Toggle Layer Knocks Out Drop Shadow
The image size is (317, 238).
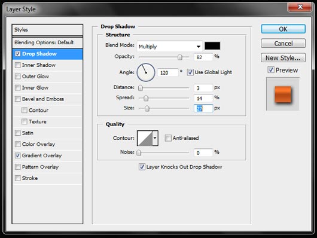pyautogui.click(x=142, y=167)
